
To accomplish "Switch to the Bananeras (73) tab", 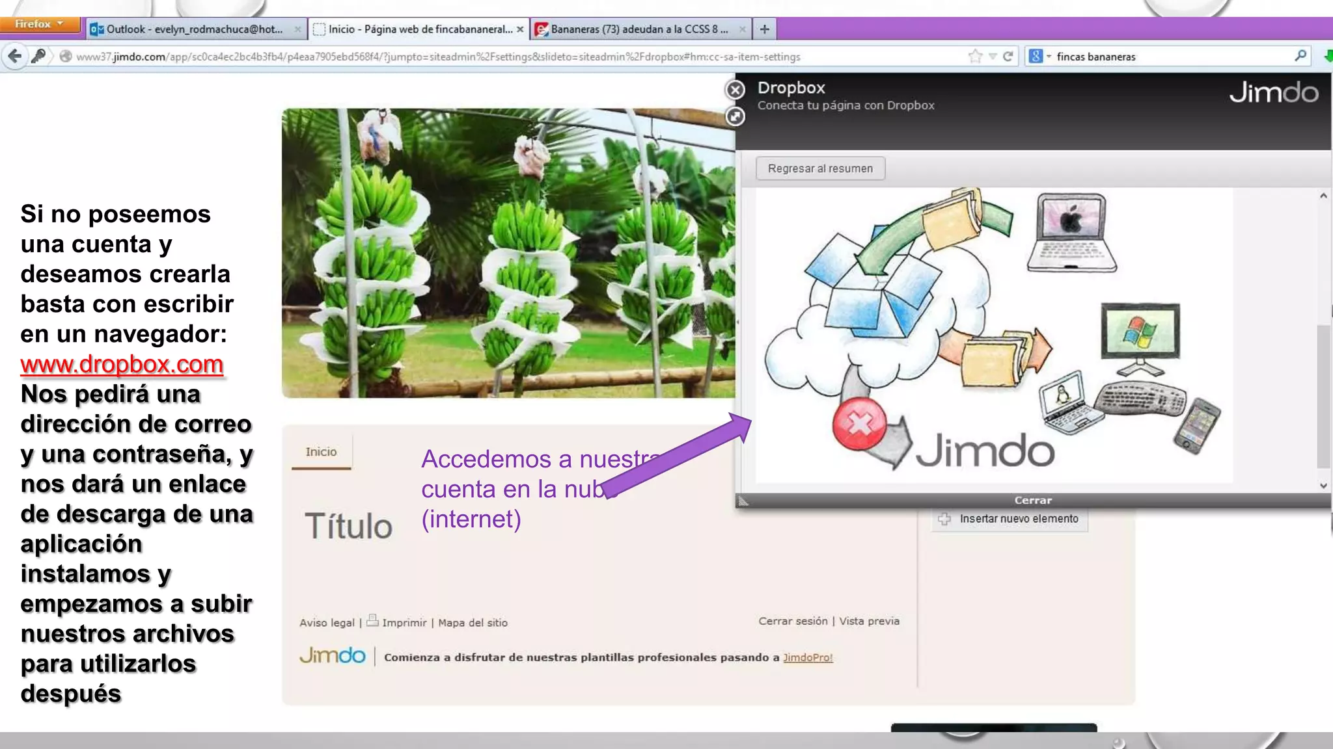I will [x=640, y=29].
